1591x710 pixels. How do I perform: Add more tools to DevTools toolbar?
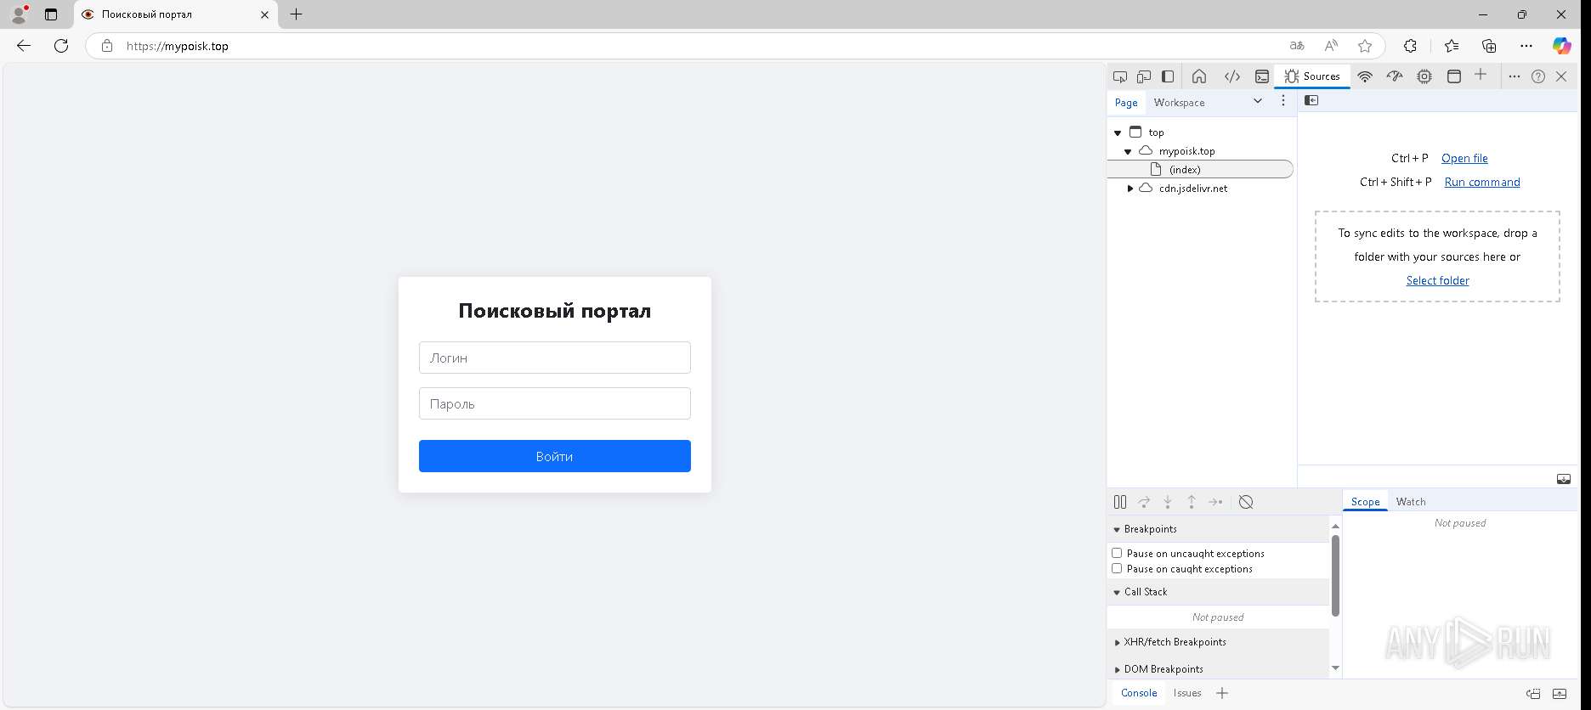1481,75
